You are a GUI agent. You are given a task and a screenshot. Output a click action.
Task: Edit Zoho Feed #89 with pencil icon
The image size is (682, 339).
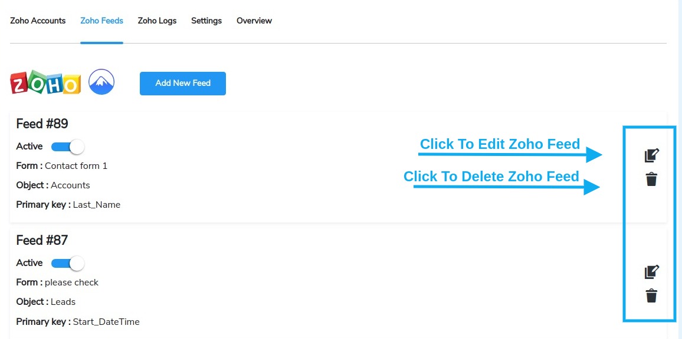coord(651,155)
